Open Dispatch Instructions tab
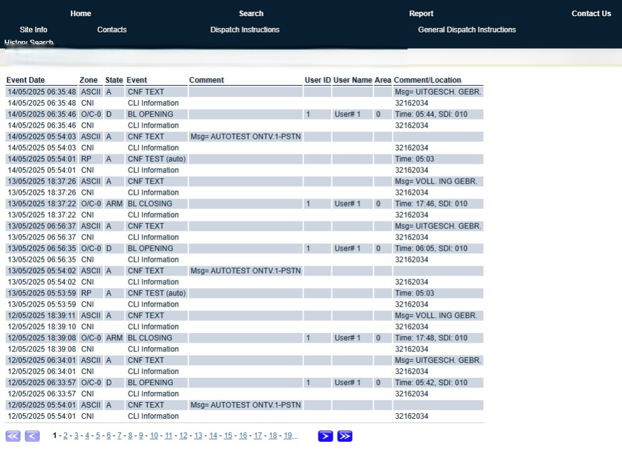This screenshot has width=622, height=466. pos(244,30)
